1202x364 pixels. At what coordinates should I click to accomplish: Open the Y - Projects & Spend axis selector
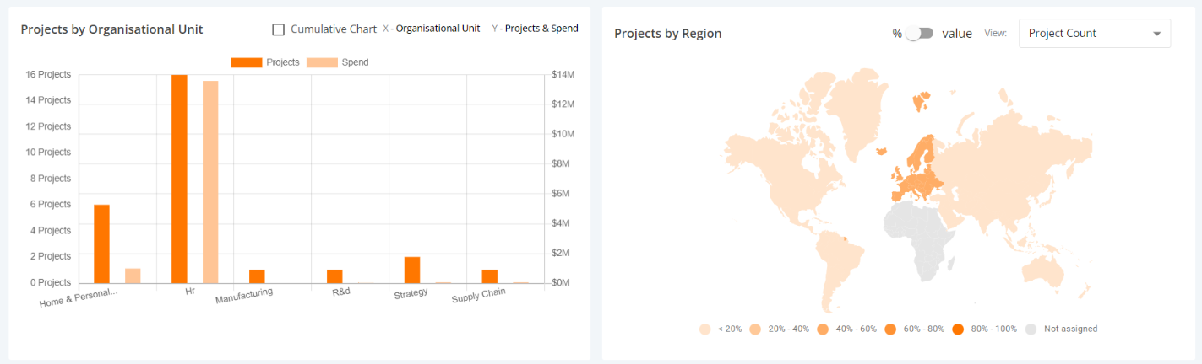(x=535, y=29)
